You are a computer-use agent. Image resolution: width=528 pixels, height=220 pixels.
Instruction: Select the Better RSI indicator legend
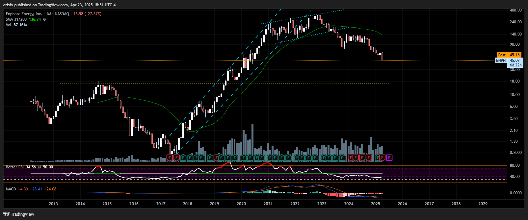point(15,167)
